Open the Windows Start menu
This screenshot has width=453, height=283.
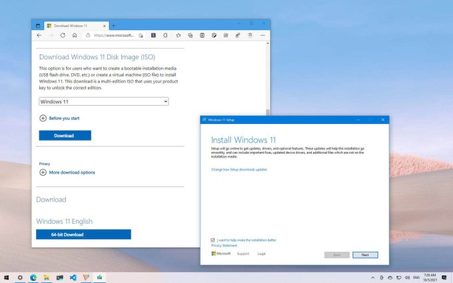point(7,277)
